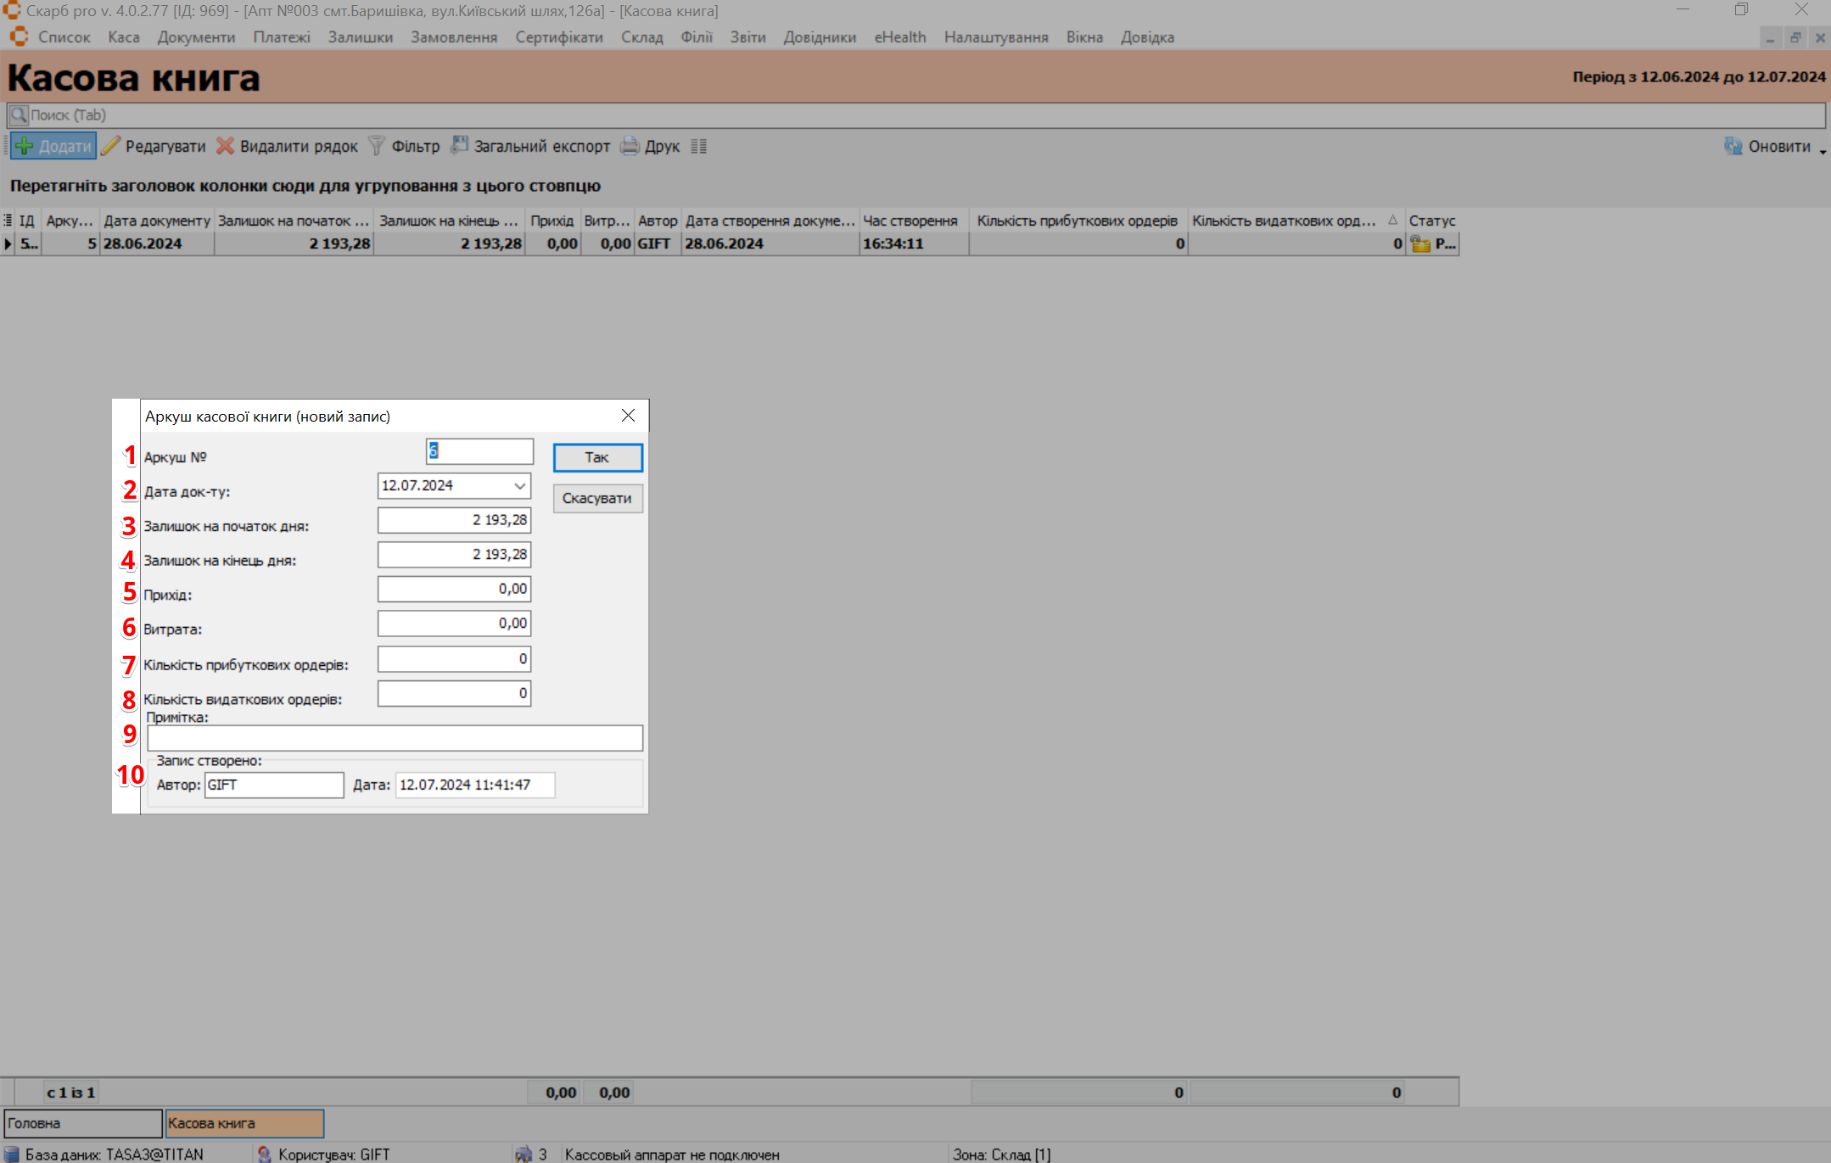Click the red X Видалити рядок icon
The height and width of the screenshot is (1163, 1831).
click(225, 146)
